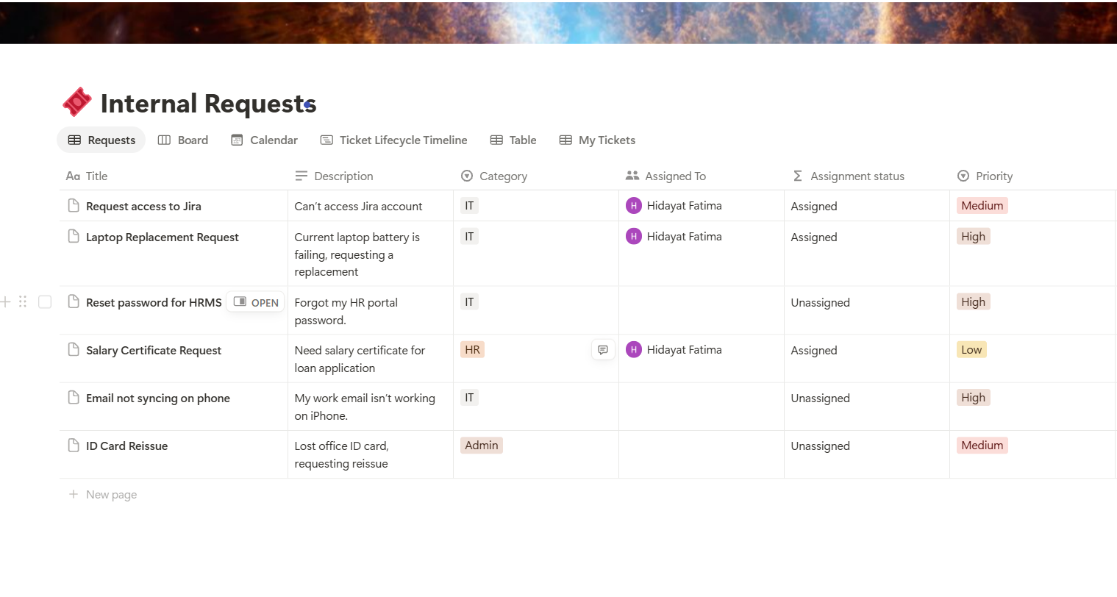This screenshot has height=597, width=1117.
Task: Click New page at the bottom of the table
Action: coord(103,494)
